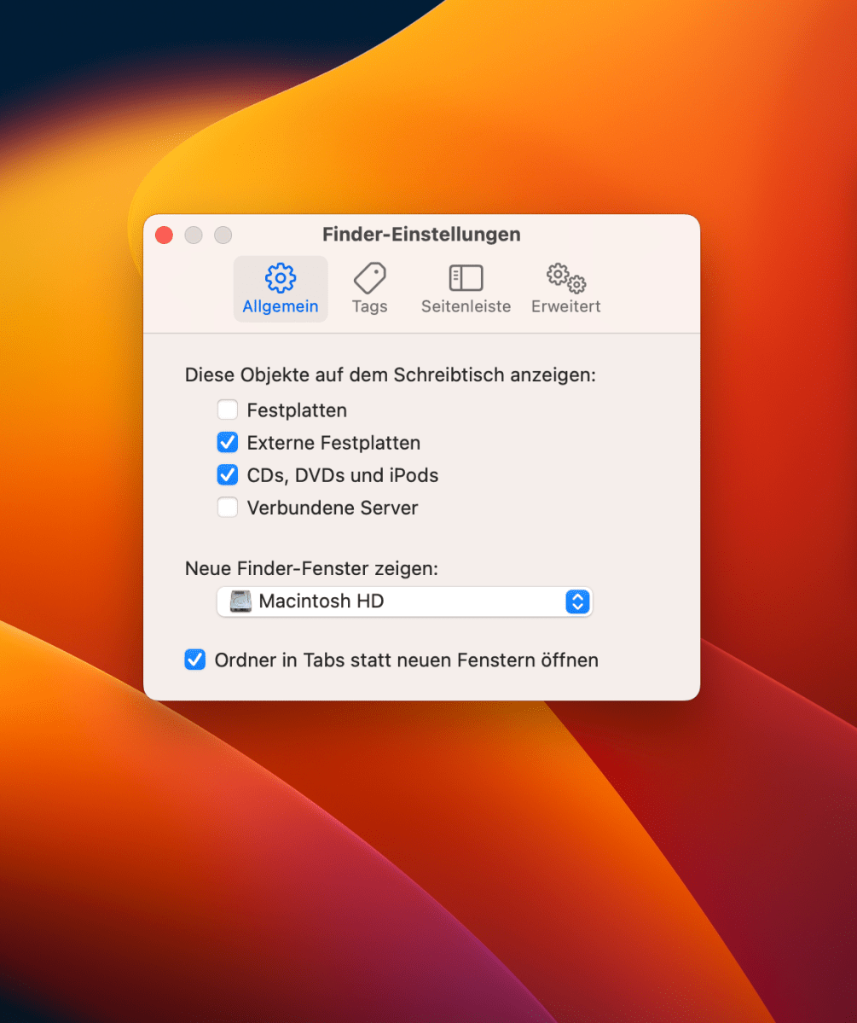Click the 'Verbundene Server' label text

pos(333,508)
